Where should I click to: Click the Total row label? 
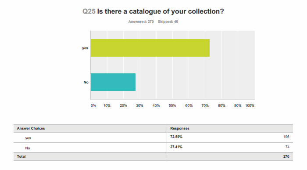[x=21, y=156]
